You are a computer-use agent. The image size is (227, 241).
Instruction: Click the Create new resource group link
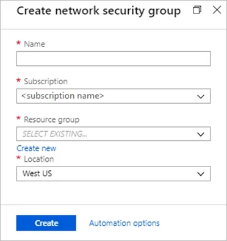coord(37,148)
